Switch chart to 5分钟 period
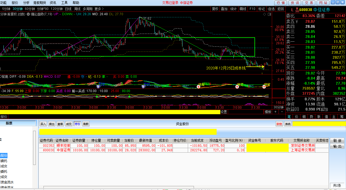Image resolution: width=346 pixels, height=190 pixels. (x=6, y=9)
